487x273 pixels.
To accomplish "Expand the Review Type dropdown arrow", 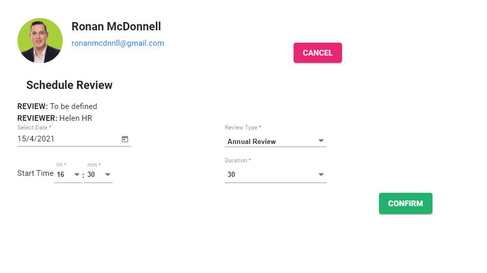I will tap(321, 141).
